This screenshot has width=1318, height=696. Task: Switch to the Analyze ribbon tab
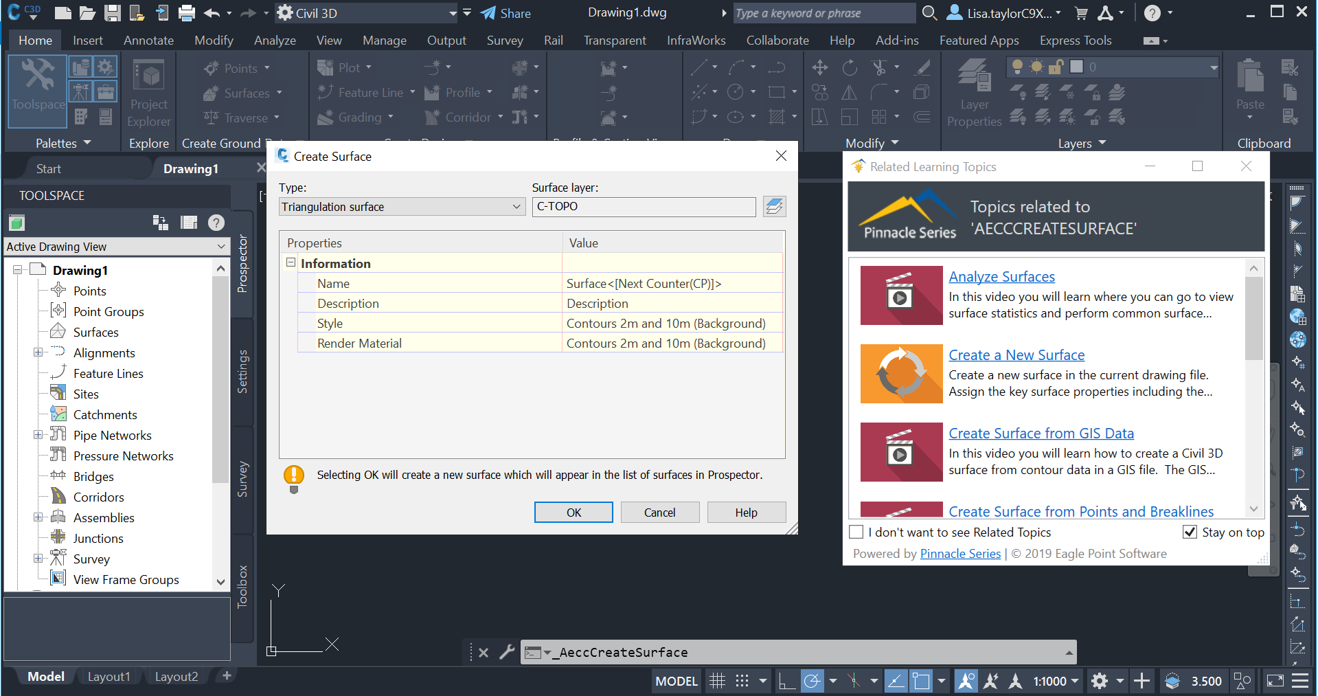pyautogui.click(x=275, y=41)
